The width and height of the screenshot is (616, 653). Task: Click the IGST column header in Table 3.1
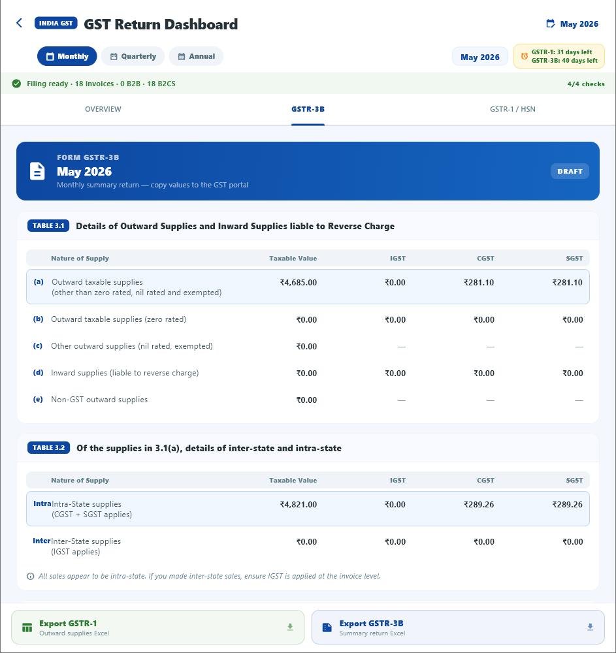[397, 258]
